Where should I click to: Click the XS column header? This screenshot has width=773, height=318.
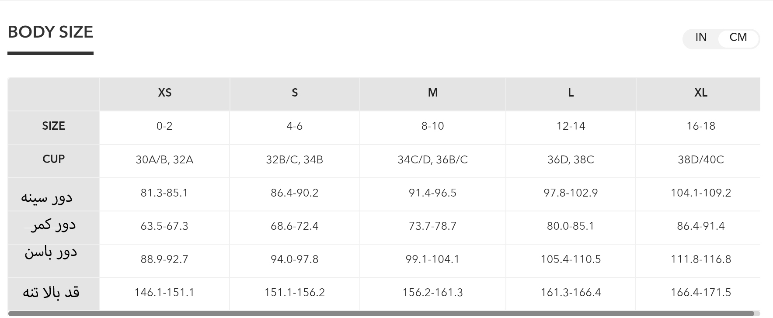pyautogui.click(x=164, y=93)
